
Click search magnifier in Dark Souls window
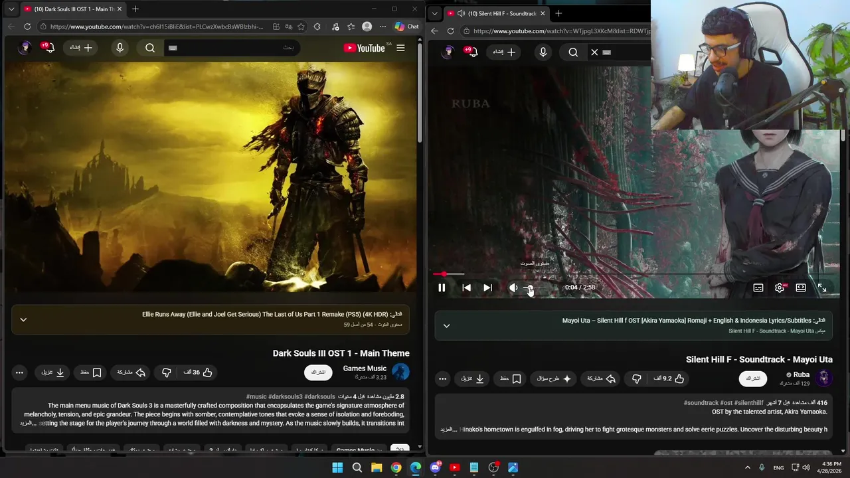150,48
